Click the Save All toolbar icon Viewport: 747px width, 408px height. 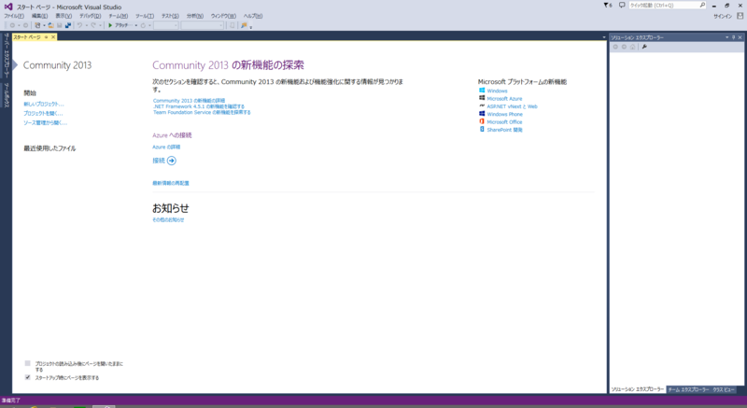pos(68,25)
